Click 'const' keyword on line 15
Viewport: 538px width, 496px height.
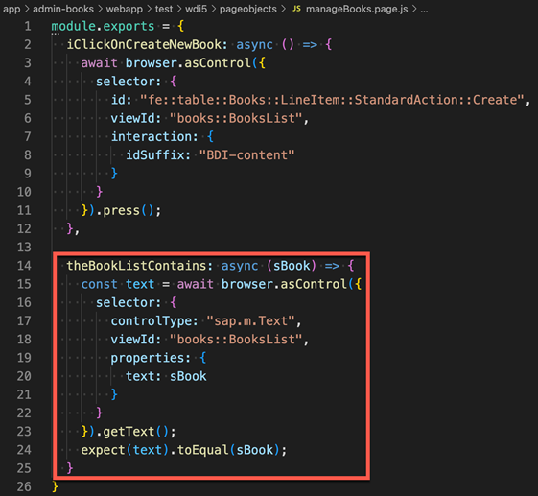click(100, 284)
